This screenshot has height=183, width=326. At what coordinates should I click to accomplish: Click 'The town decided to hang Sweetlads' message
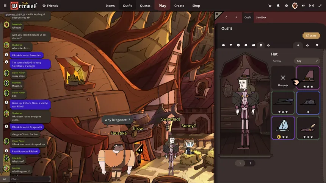coord(30,64)
